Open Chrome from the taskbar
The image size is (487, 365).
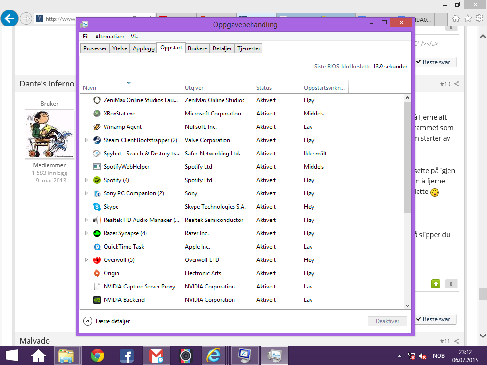97,355
